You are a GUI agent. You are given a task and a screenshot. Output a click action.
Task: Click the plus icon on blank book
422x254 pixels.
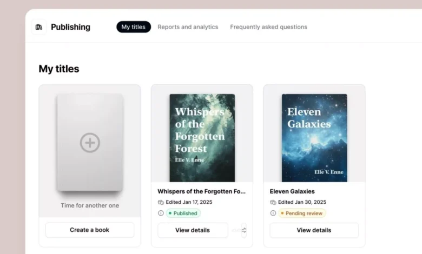[90, 143]
